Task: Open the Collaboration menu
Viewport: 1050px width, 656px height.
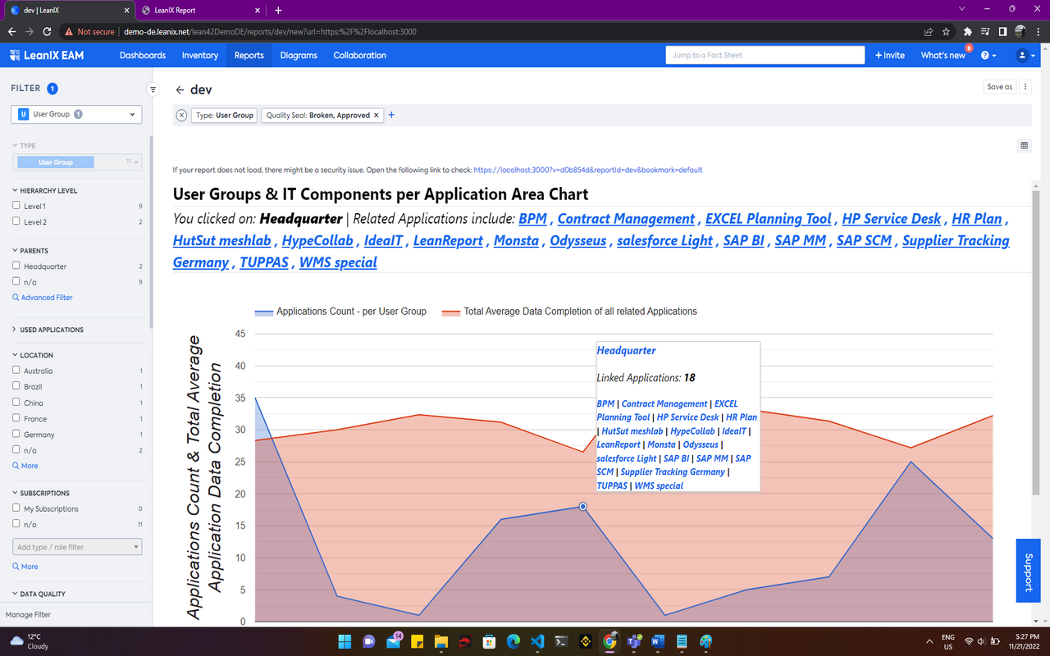Action: tap(359, 55)
